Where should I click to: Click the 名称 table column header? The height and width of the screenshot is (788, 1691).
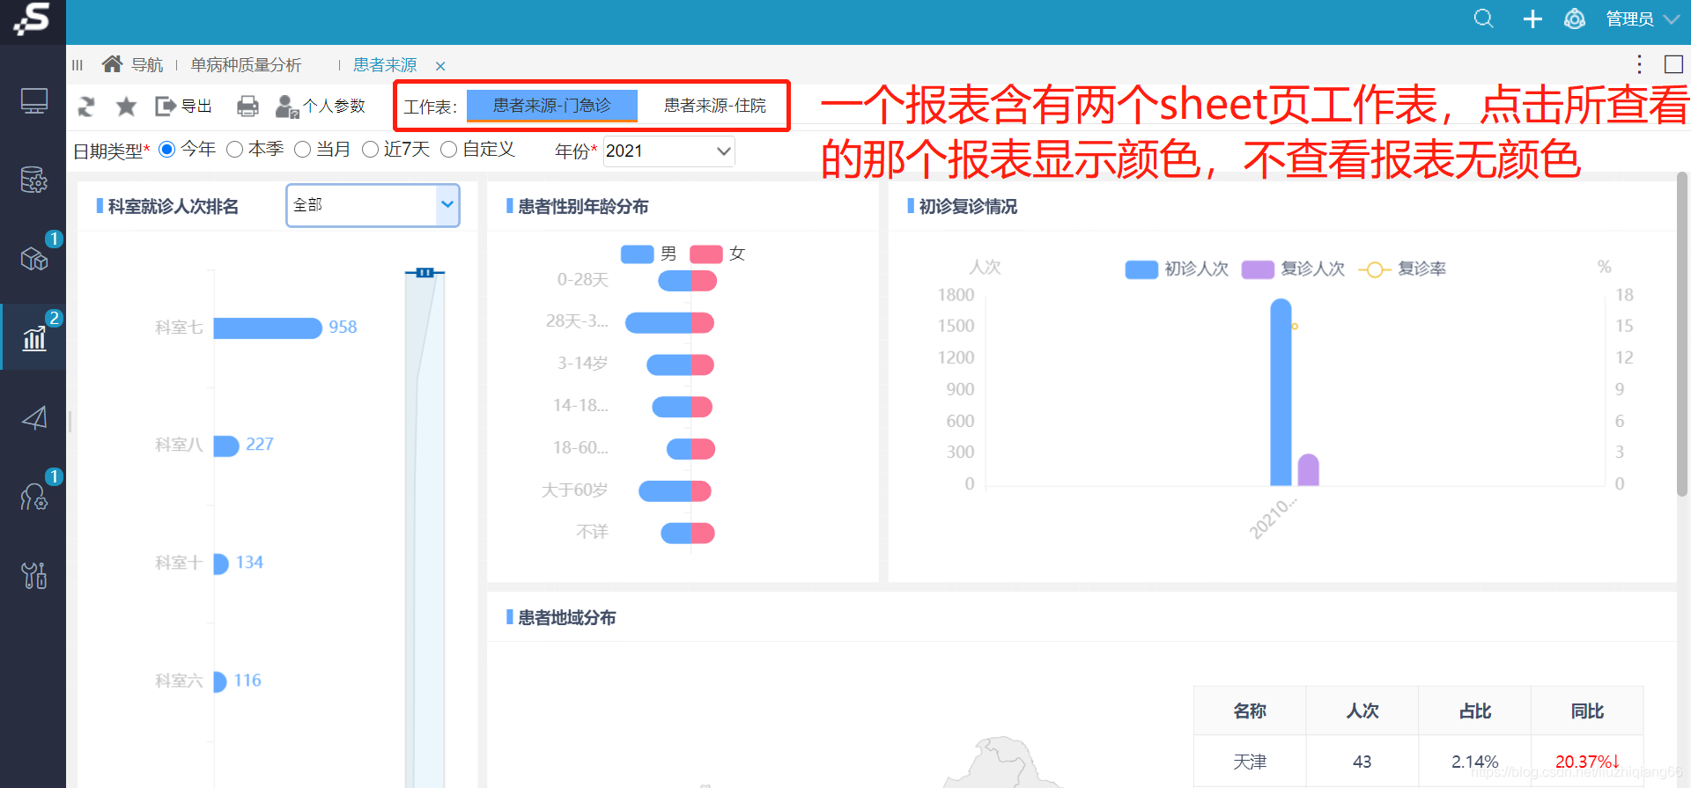(x=1250, y=711)
